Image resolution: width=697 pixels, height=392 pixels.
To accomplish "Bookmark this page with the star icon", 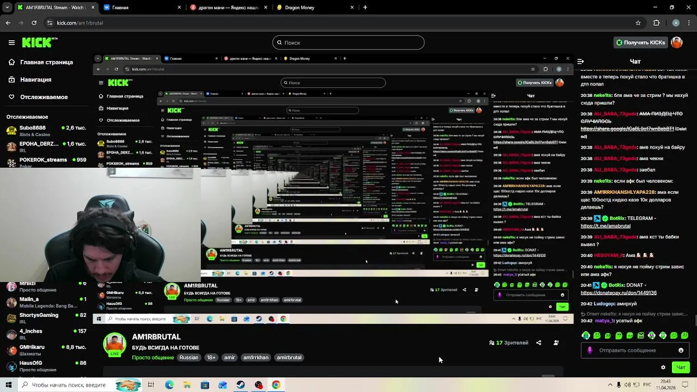I will pyautogui.click(x=638, y=23).
